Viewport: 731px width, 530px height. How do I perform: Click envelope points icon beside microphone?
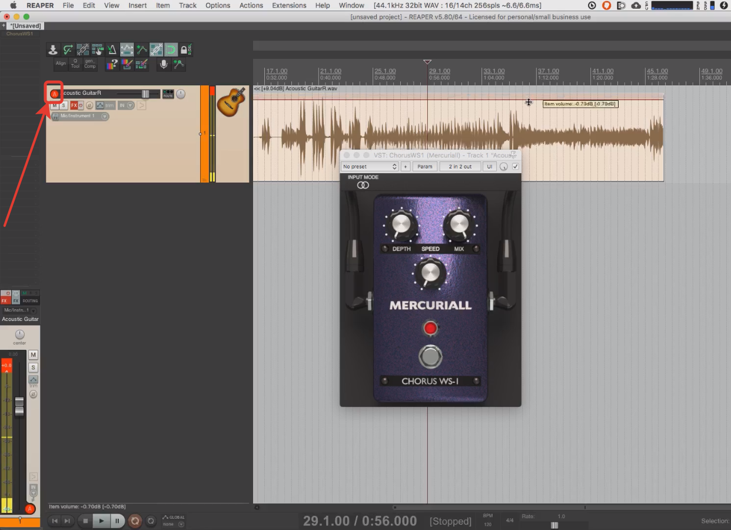(x=178, y=64)
